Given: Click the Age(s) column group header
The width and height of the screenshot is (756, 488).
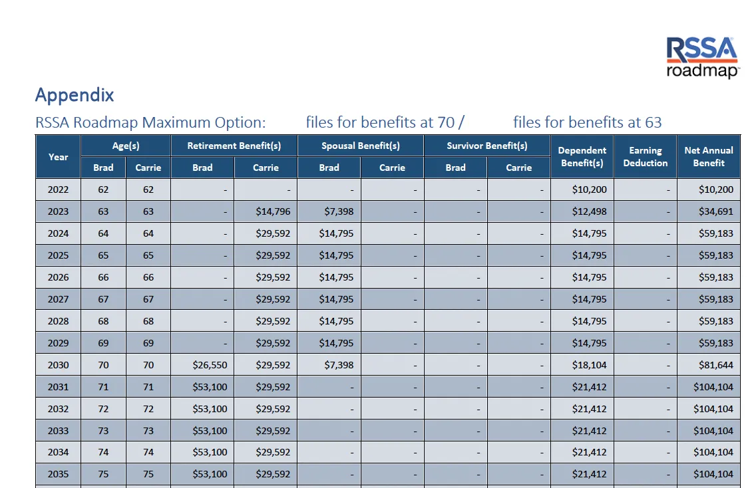Looking at the screenshot, I should [126, 146].
